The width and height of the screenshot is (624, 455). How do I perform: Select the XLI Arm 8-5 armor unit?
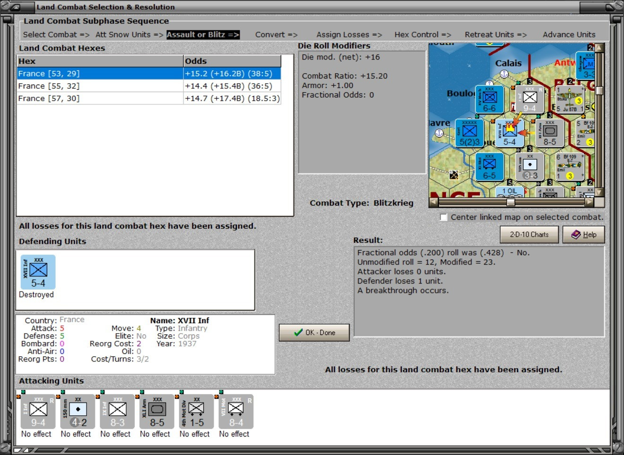(x=157, y=412)
